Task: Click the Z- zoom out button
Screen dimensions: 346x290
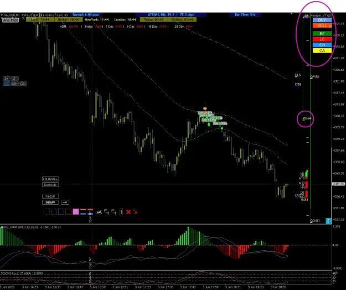Action: [14, 79]
